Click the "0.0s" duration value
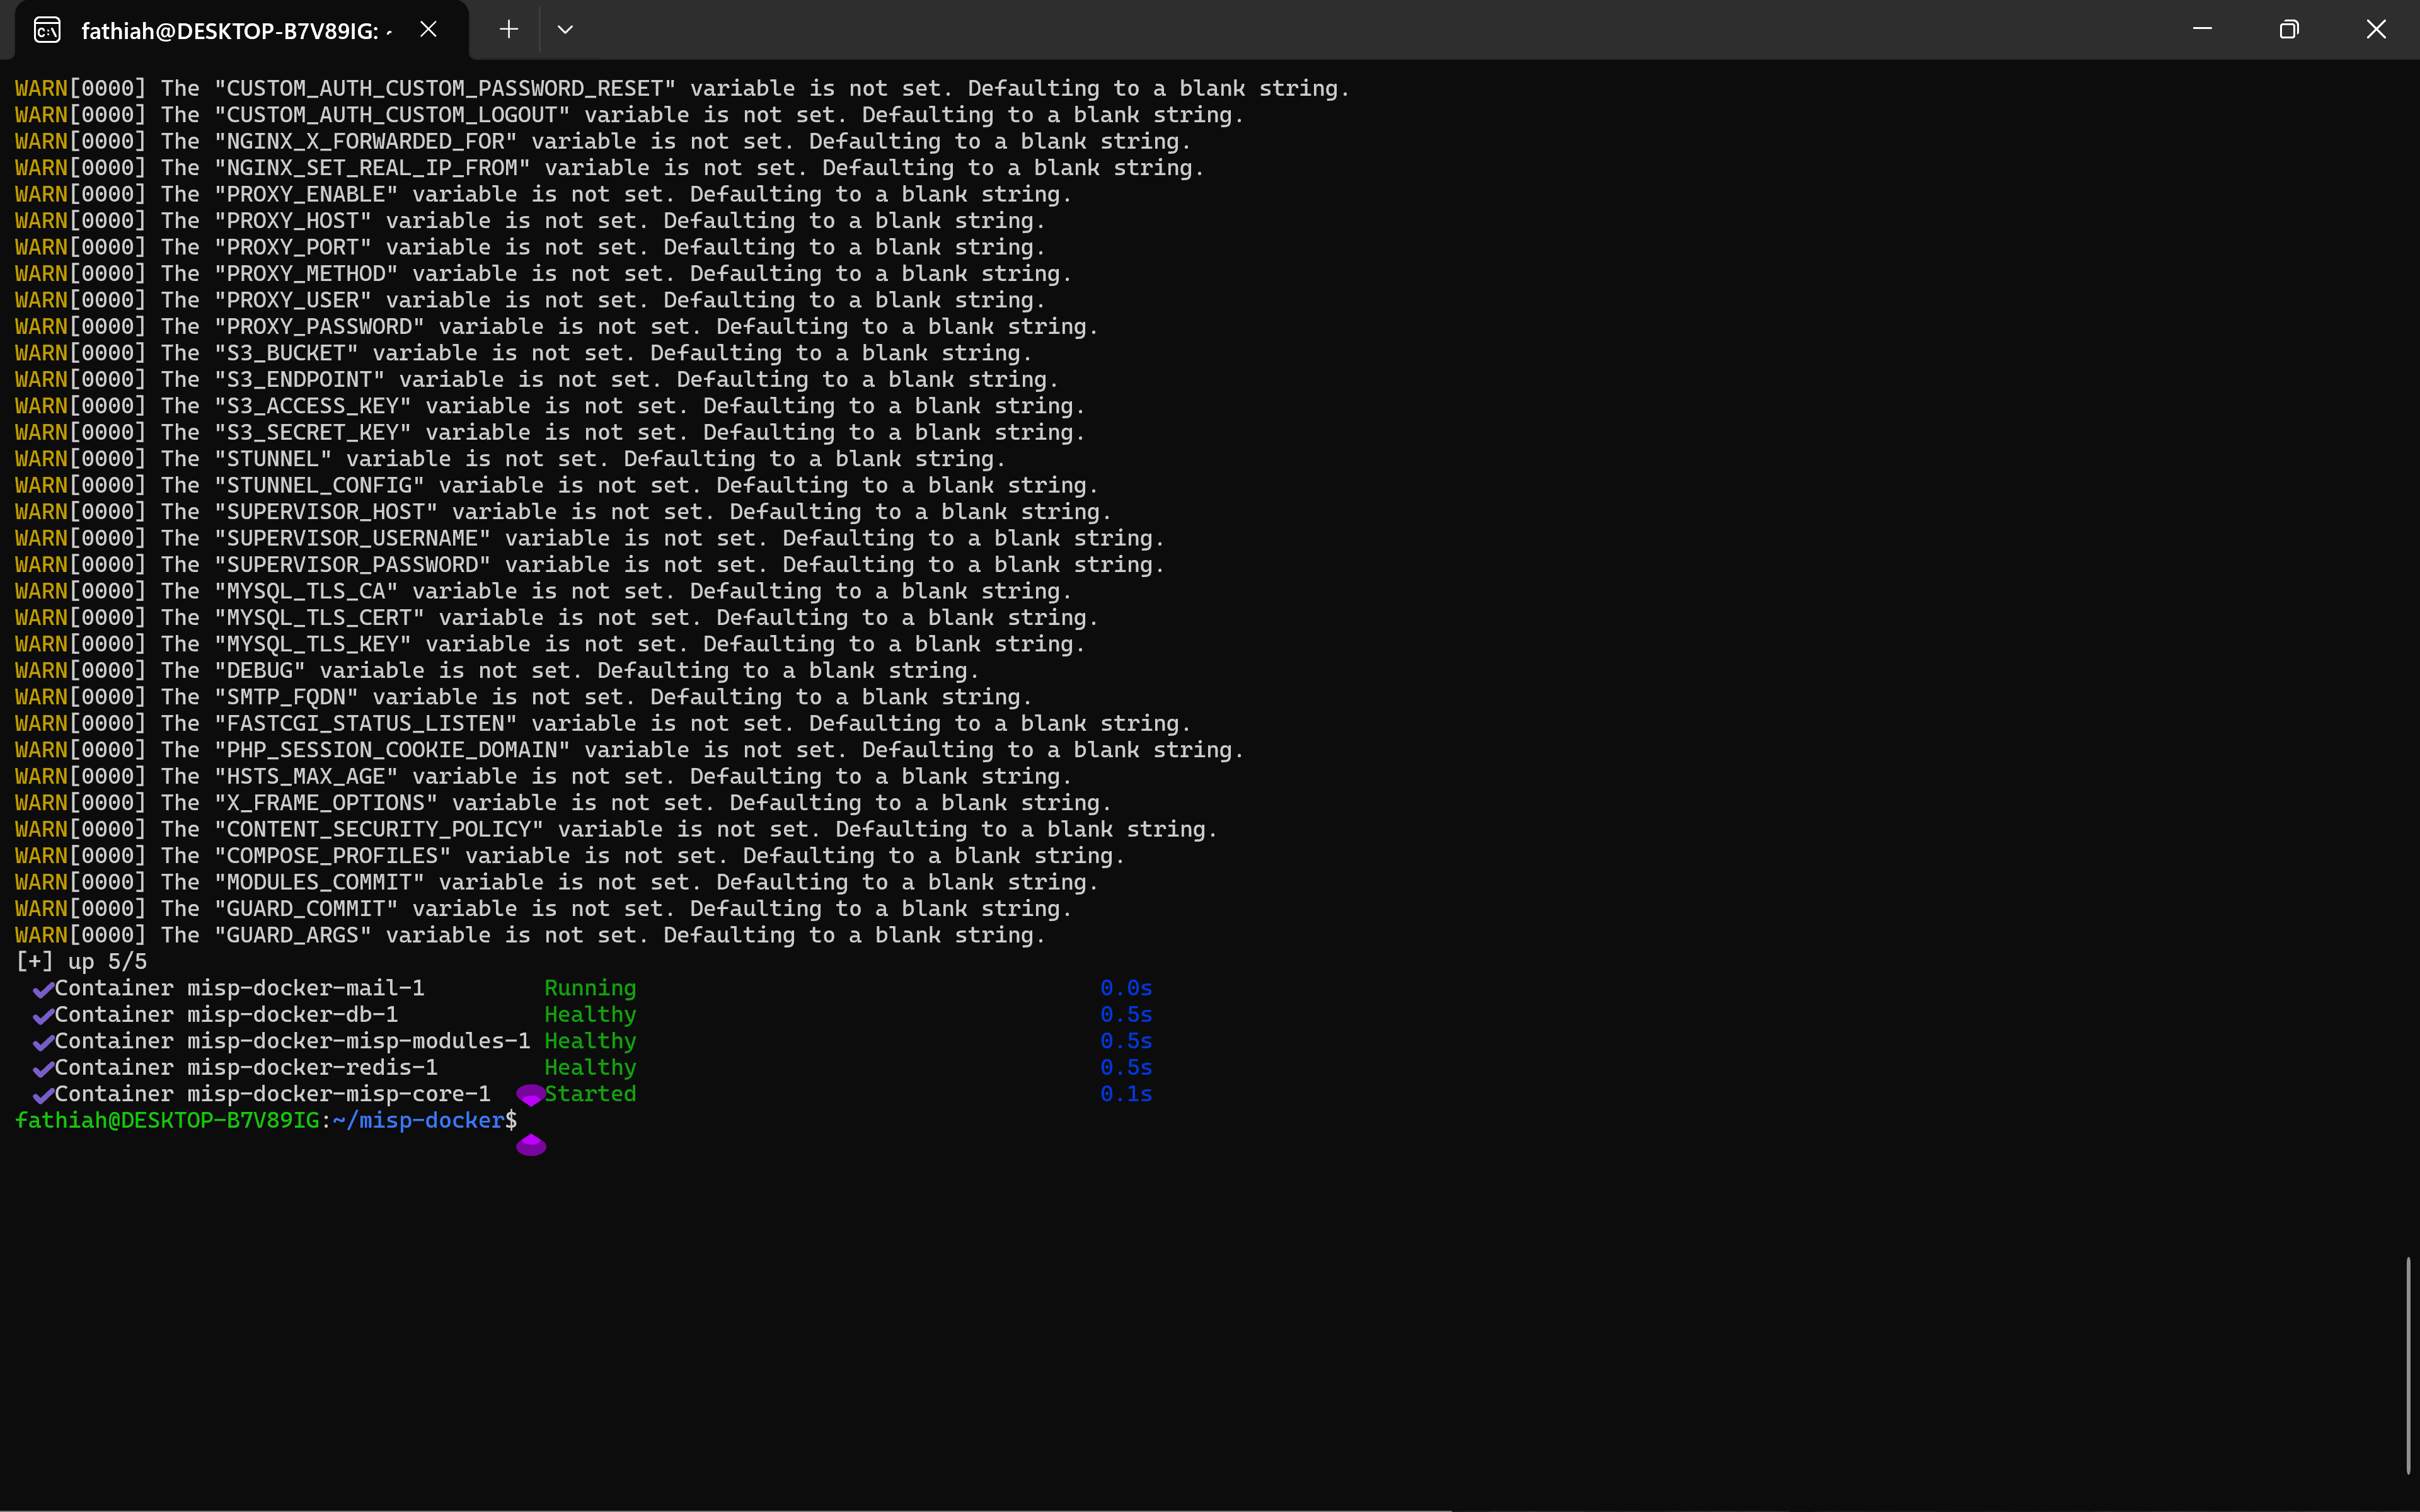Image resolution: width=2420 pixels, height=1512 pixels. pyautogui.click(x=1126, y=988)
